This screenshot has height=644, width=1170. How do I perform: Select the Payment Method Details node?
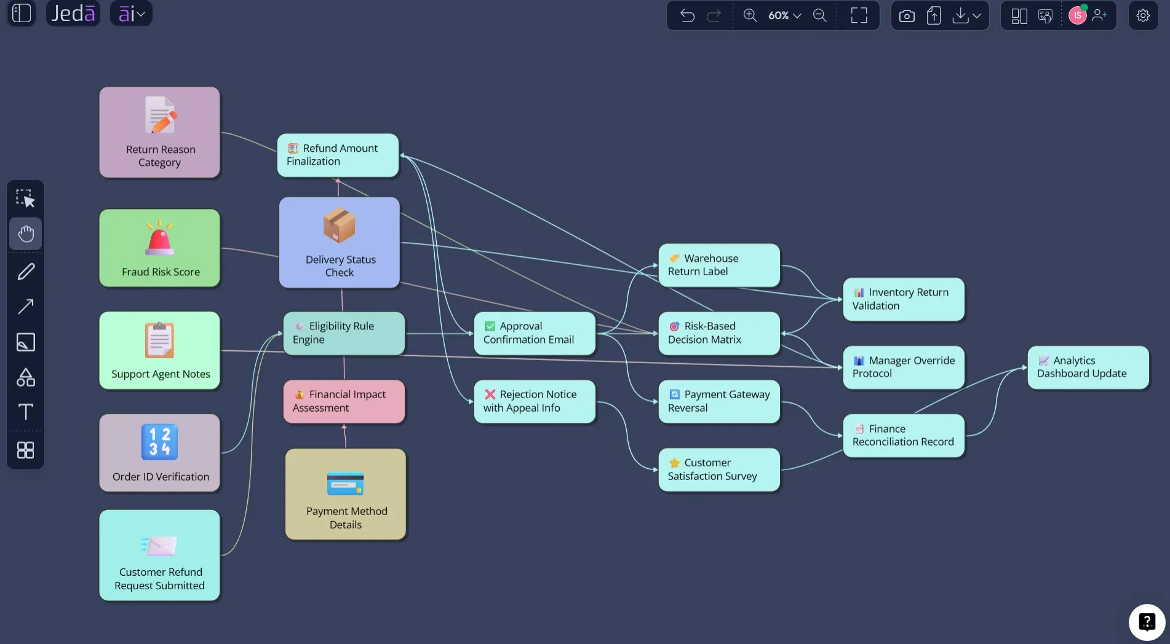click(346, 494)
